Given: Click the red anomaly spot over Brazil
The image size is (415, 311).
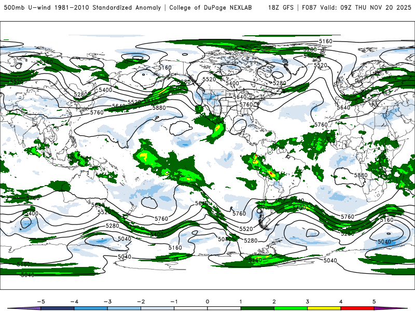Looking at the screenshot, I should [x=271, y=173].
